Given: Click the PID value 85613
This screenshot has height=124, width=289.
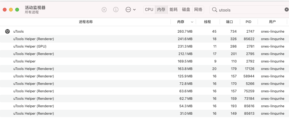Looking at the screenshot, I should [249, 113].
